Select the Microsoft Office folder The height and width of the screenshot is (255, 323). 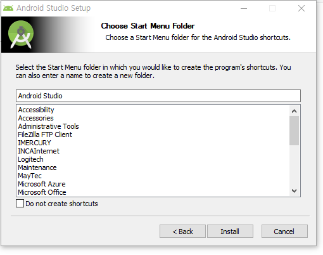(42, 192)
